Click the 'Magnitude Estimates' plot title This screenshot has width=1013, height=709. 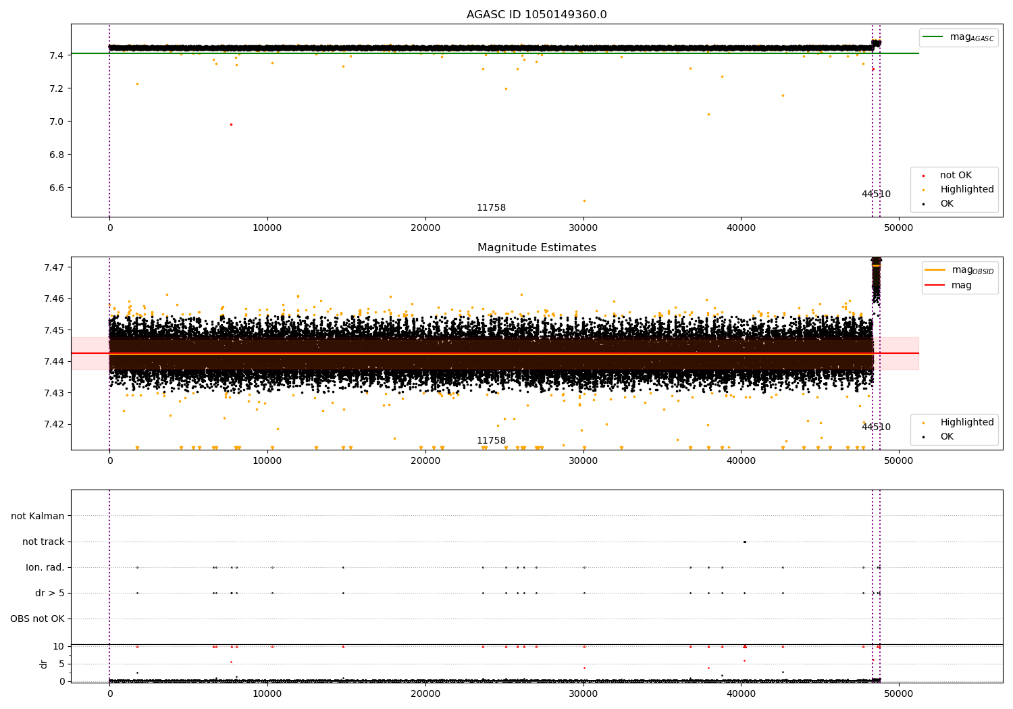tap(536, 248)
